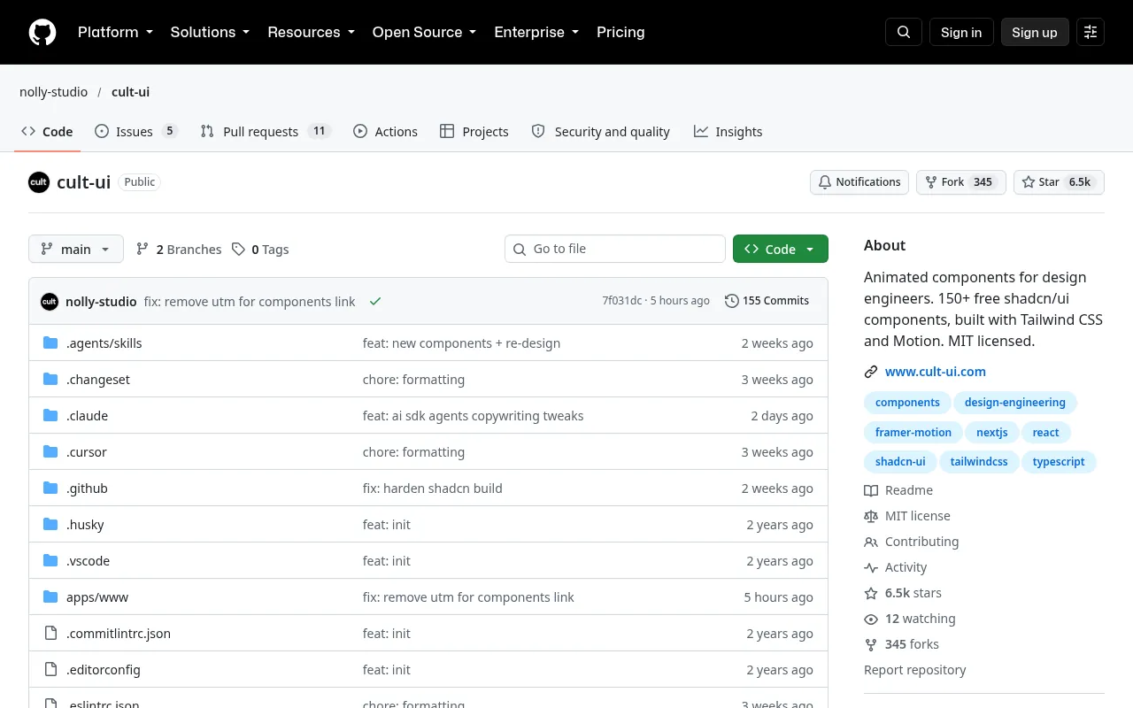Screen dimensions: 1133x708
Task: Expand the Enterprise menu
Action: [536, 32]
